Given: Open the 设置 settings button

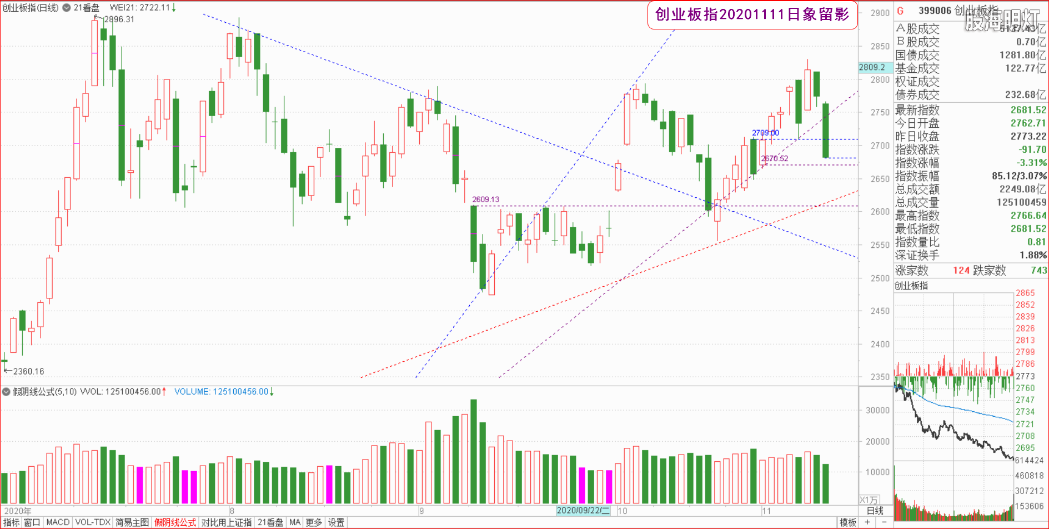Looking at the screenshot, I should (336, 523).
